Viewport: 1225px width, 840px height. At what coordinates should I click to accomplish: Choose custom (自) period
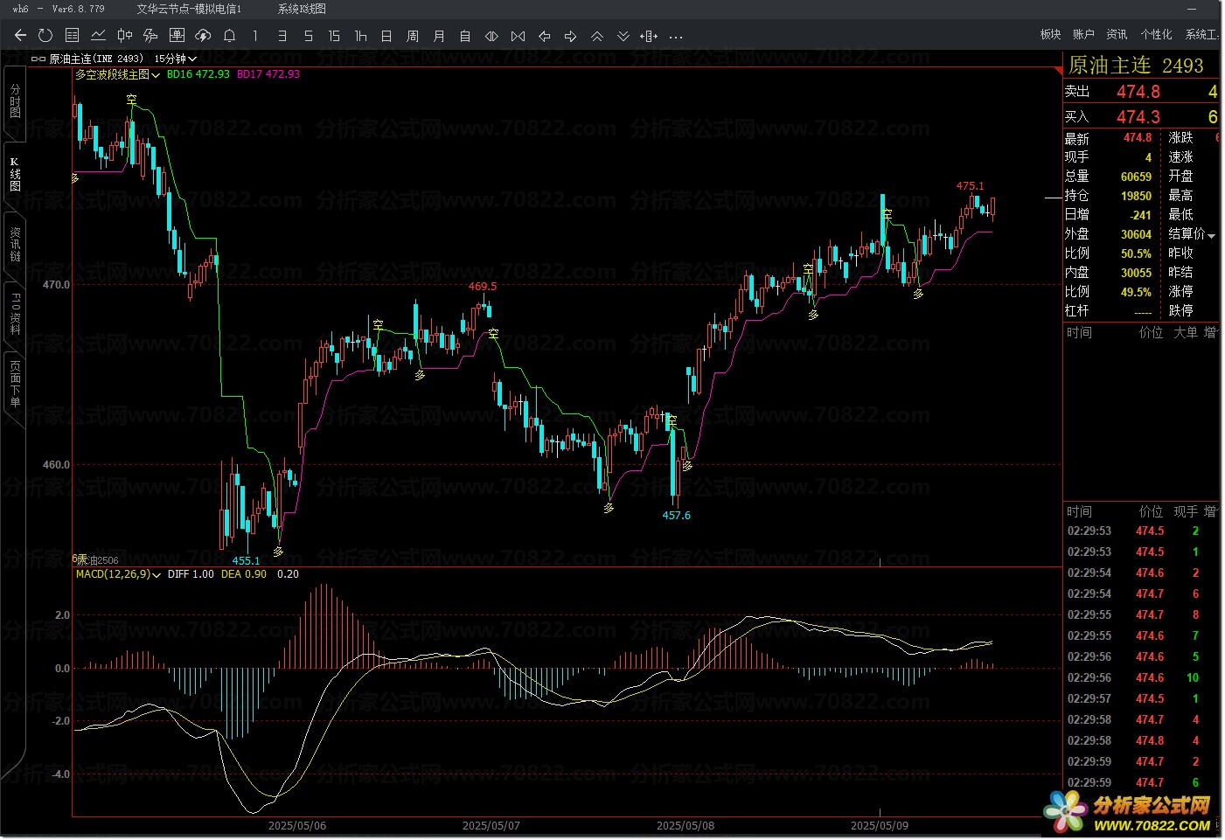pos(465,36)
